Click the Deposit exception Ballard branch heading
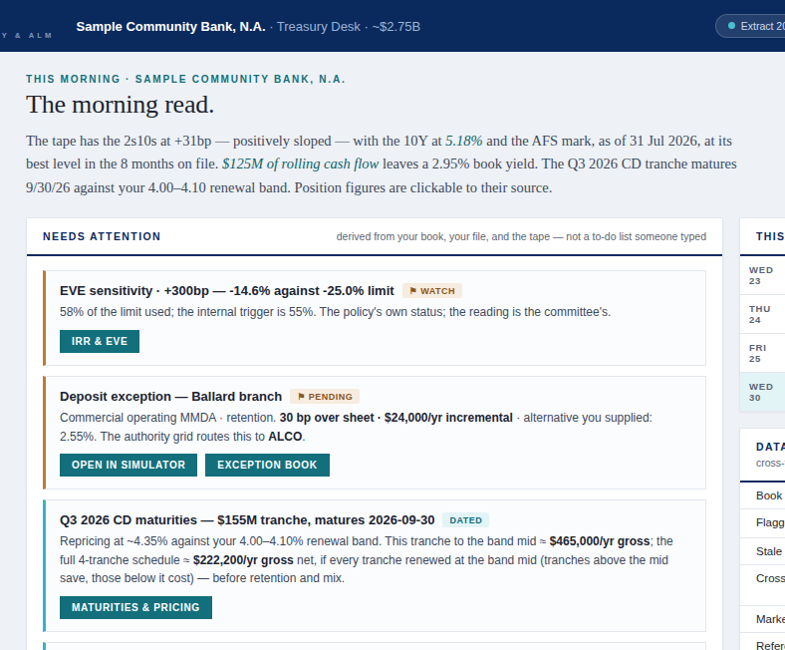 tap(170, 397)
